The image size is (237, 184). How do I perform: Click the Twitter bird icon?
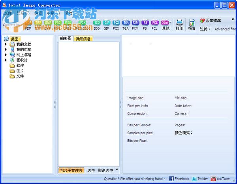[x=194, y=179]
